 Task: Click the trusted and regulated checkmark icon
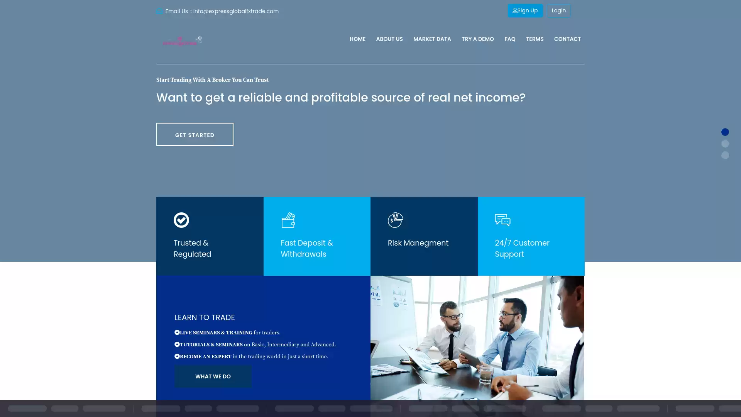click(x=181, y=220)
